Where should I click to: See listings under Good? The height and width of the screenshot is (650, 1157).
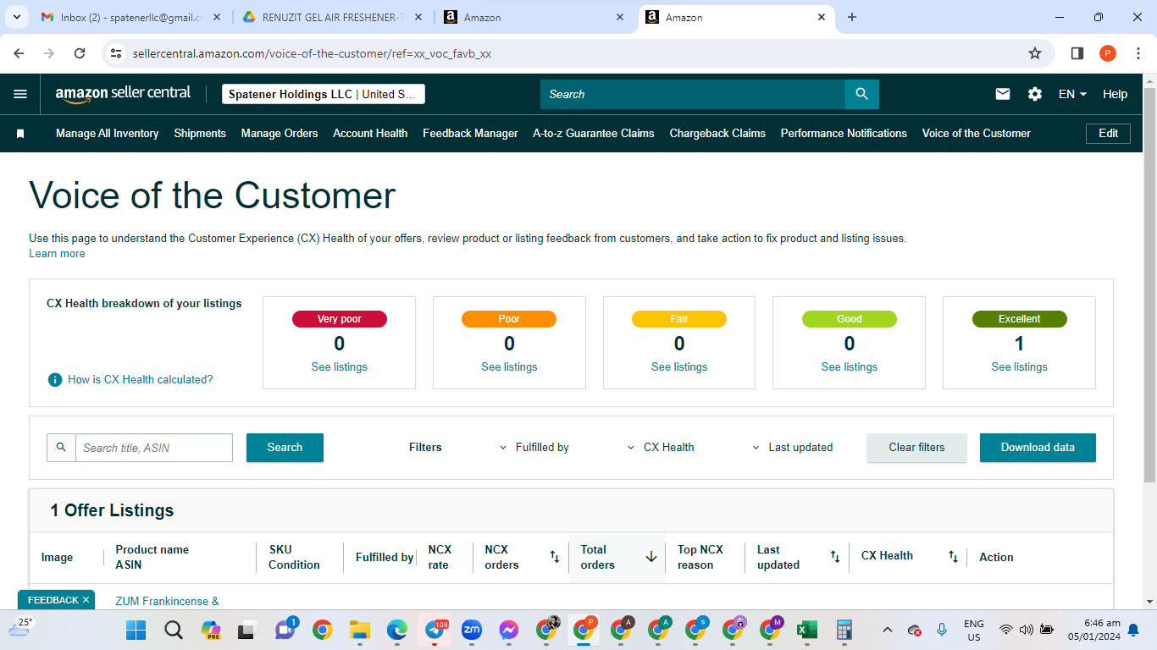click(x=850, y=367)
